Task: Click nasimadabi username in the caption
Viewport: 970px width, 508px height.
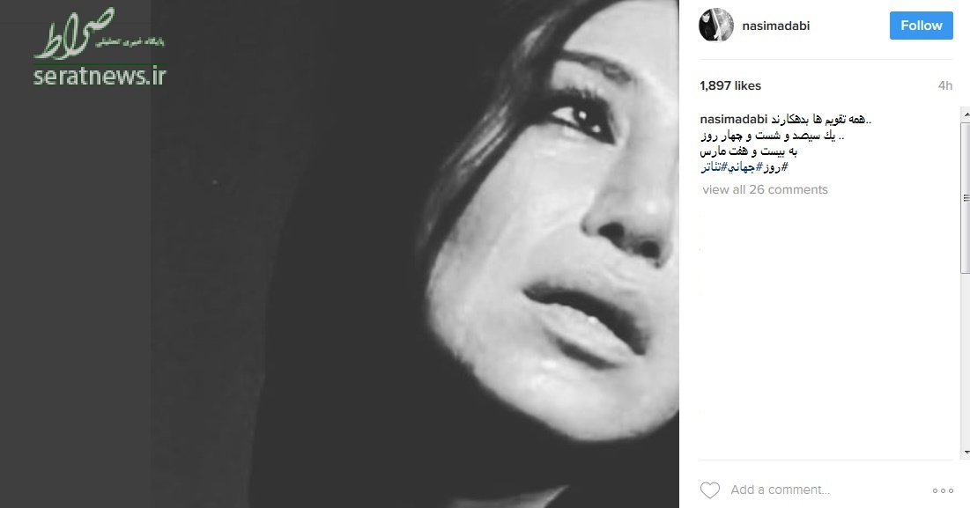Action: tap(734, 119)
